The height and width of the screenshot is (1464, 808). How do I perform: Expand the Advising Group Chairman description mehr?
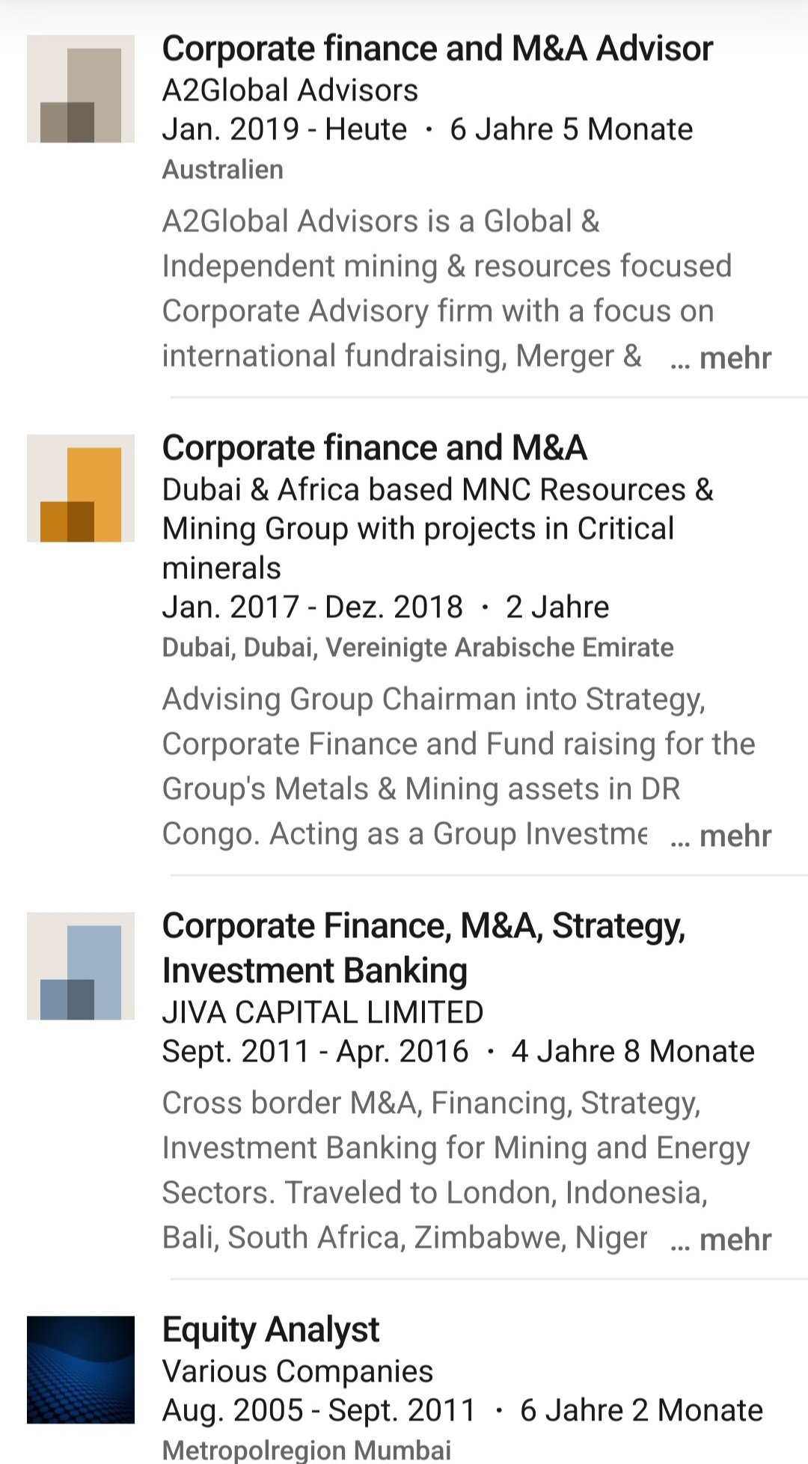pyautogui.click(x=722, y=836)
